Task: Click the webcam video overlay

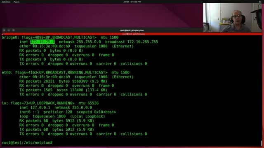Action: [232, 17]
